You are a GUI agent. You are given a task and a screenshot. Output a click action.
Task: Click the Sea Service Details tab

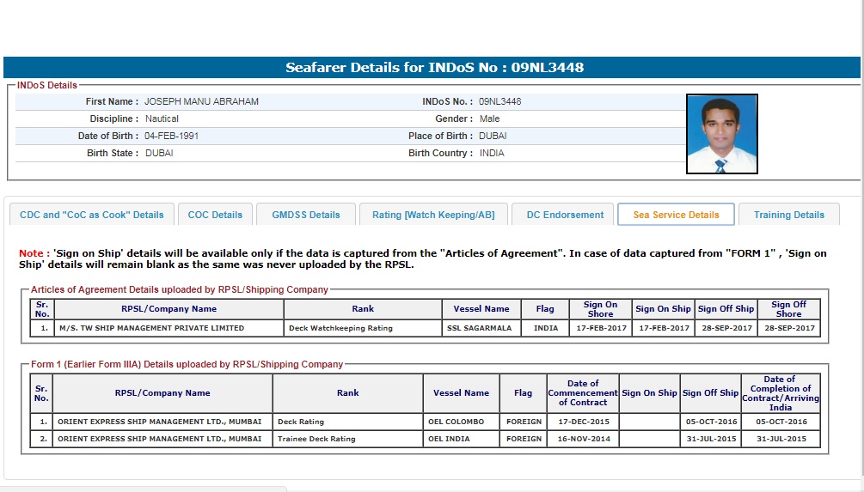pos(676,215)
